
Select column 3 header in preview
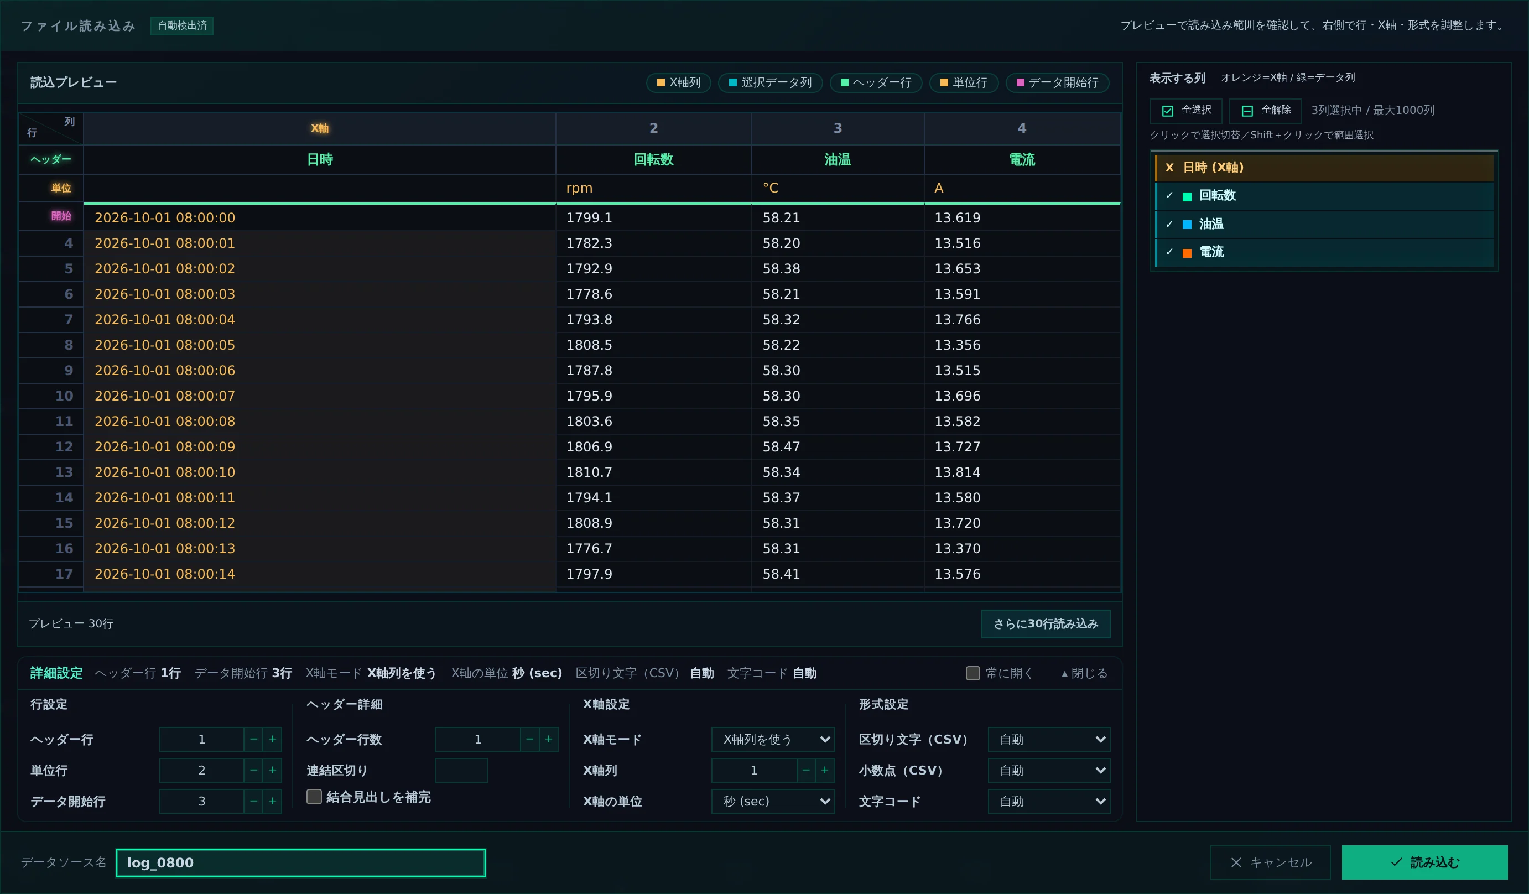coord(838,128)
